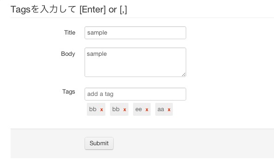
Task: Select the ee tag label text
Action: coord(139,109)
